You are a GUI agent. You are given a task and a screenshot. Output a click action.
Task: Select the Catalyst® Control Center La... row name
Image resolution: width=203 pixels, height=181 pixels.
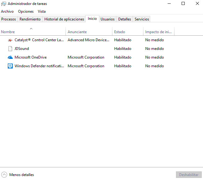coord(39,40)
